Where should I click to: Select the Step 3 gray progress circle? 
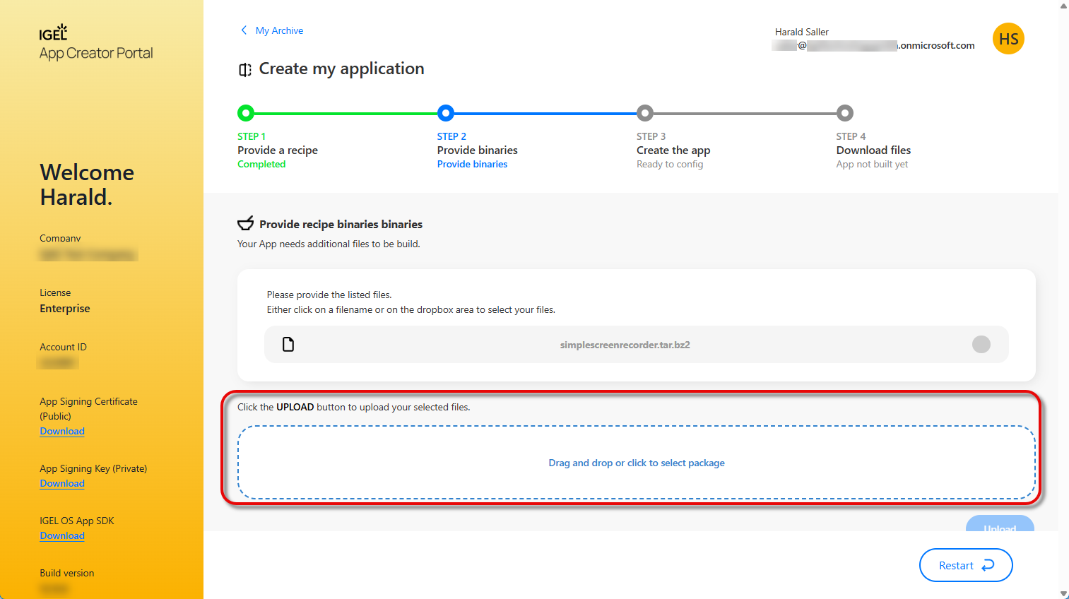(x=644, y=113)
